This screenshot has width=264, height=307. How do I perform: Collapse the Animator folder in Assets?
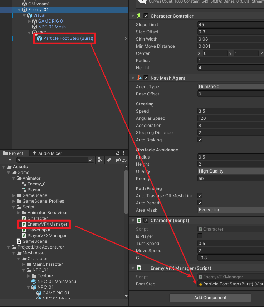[14, 178]
